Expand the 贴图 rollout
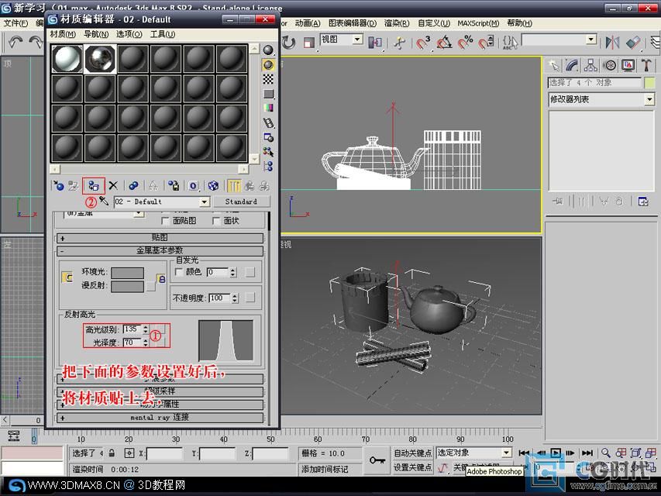Viewport: 661px width, 496px height. point(160,238)
